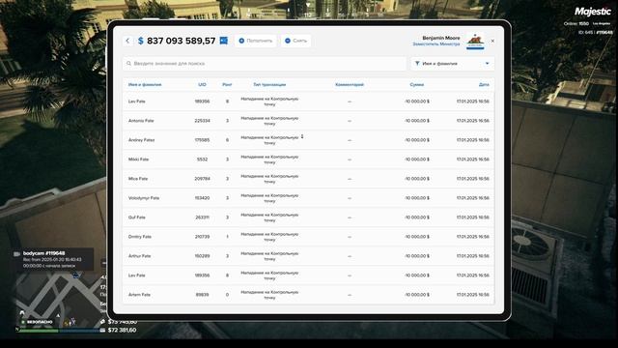Close the tablet with the X icon
This screenshot has width=618, height=348.
point(492,41)
